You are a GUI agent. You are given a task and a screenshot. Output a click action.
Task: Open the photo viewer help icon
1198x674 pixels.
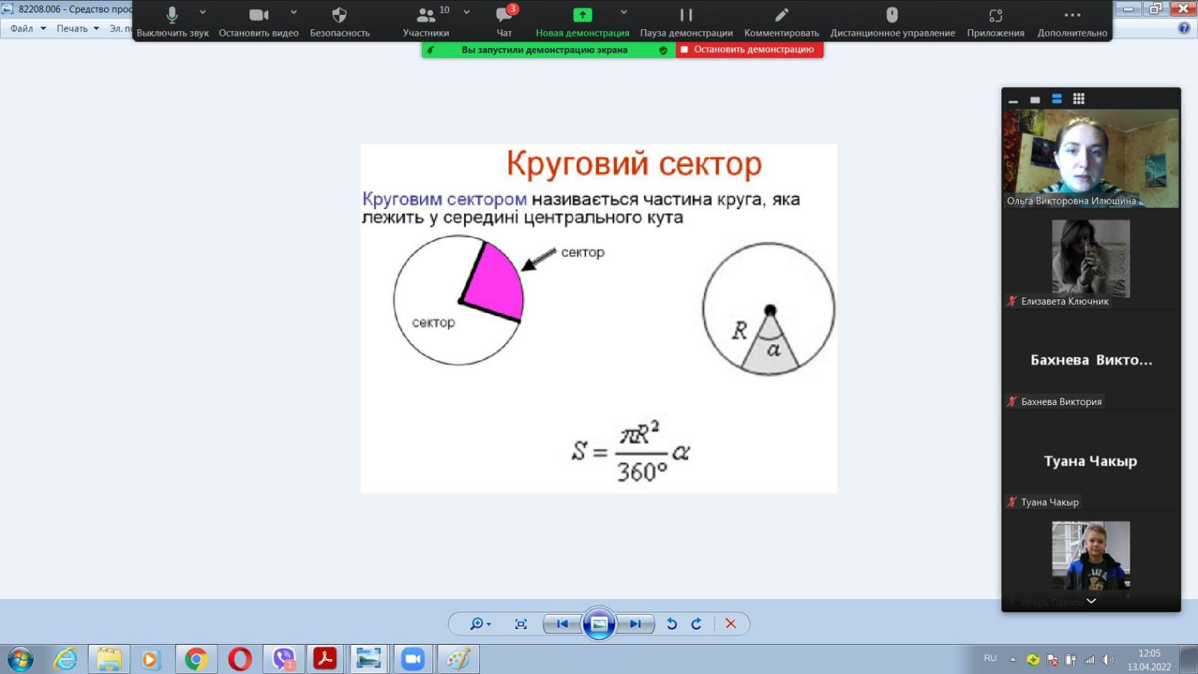coord(1184,28)
